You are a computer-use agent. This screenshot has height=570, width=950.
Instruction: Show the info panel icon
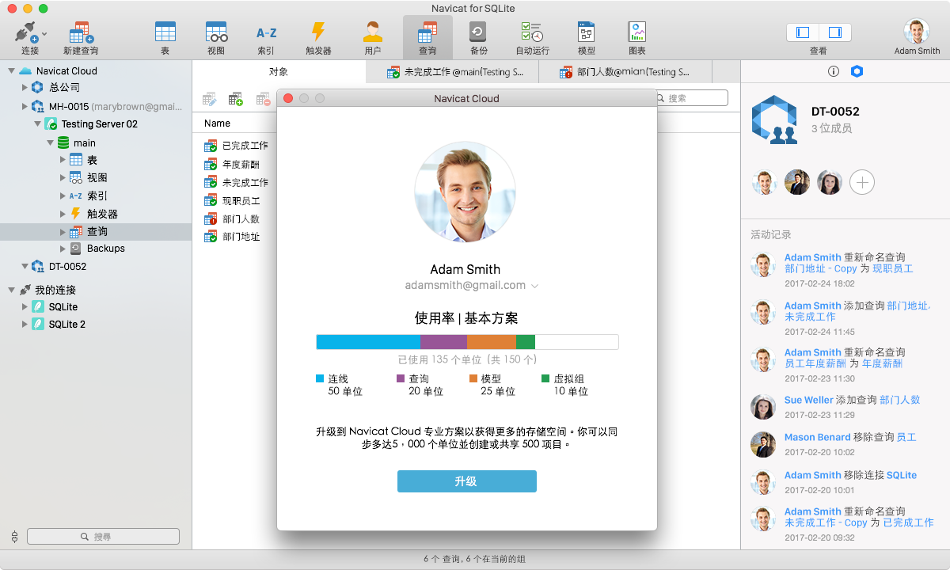(x=834, y=71)
